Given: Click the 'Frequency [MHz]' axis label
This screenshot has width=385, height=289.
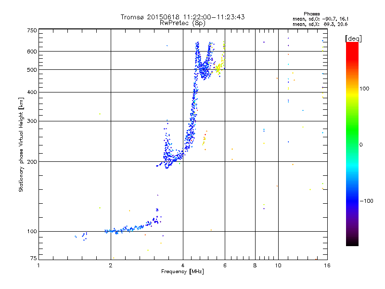Looking at the screenshot, I should 182,272.
